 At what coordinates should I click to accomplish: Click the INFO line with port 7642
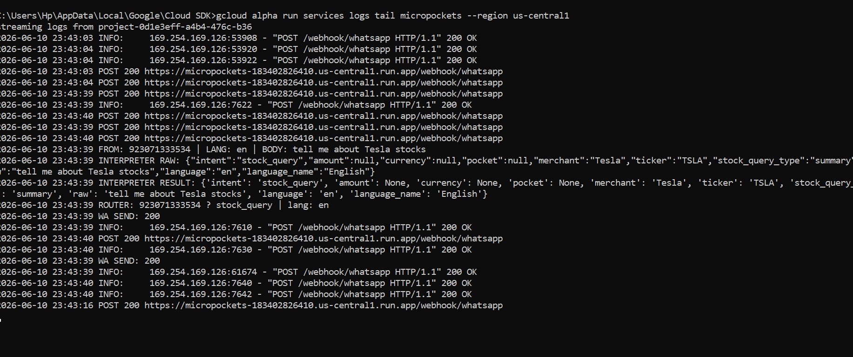tap(236, 294)
